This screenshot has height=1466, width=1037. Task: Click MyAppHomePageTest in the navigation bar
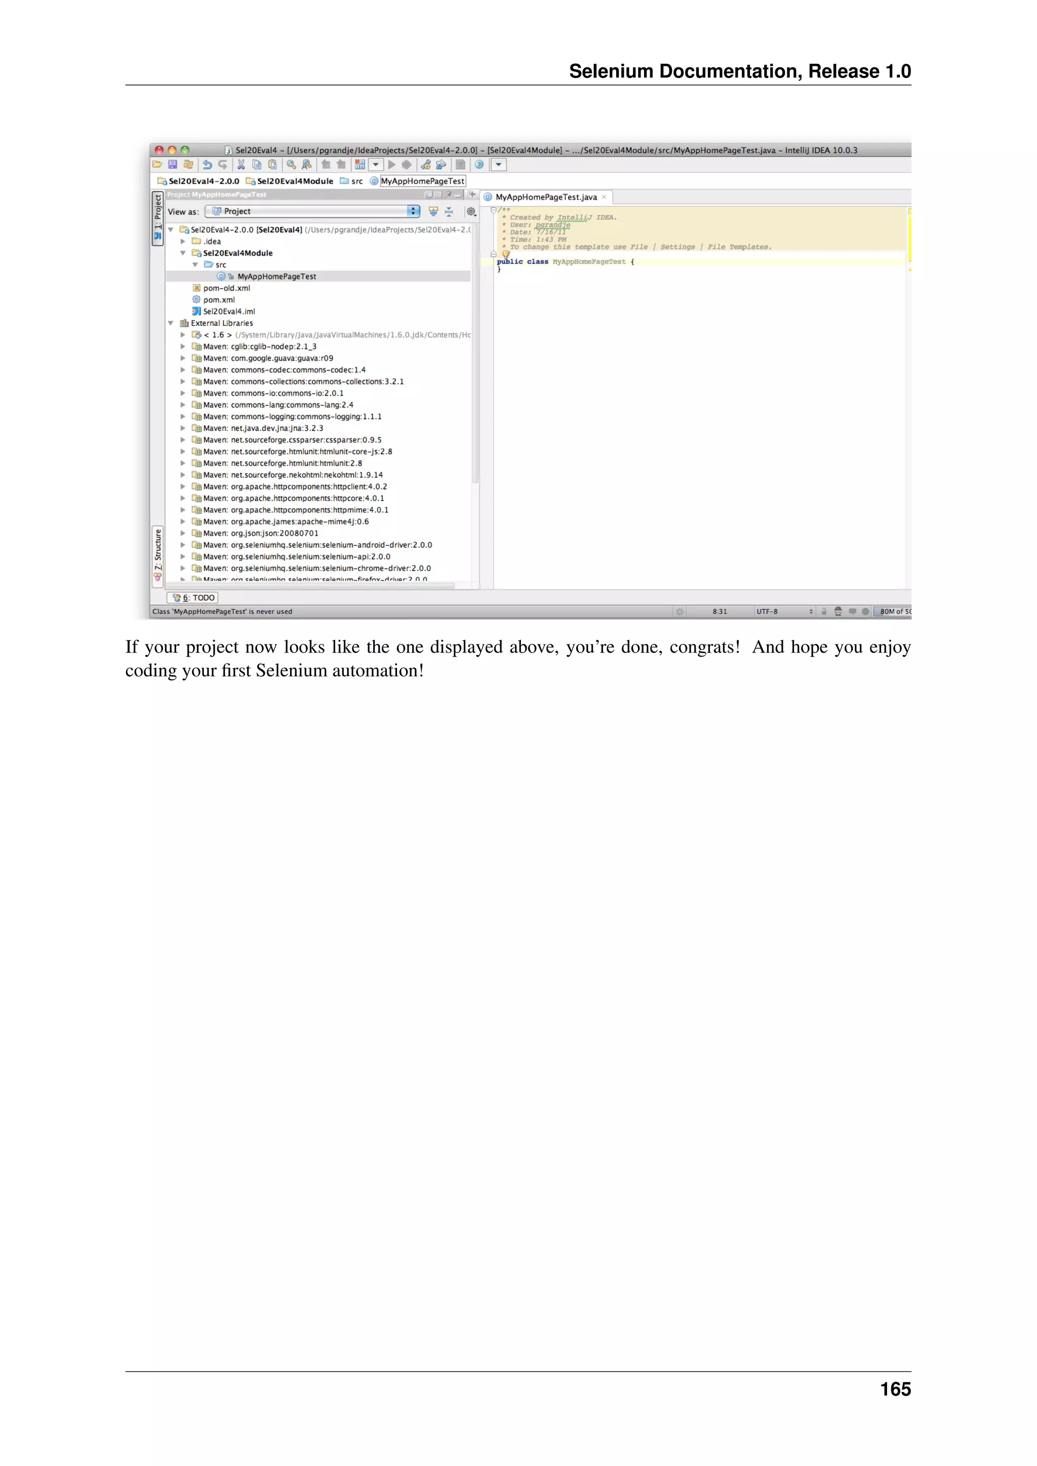click(418, 181)
